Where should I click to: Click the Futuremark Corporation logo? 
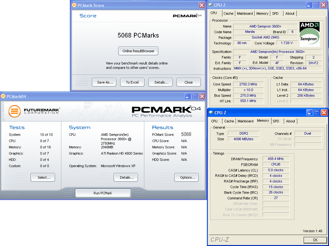point(34,111)
